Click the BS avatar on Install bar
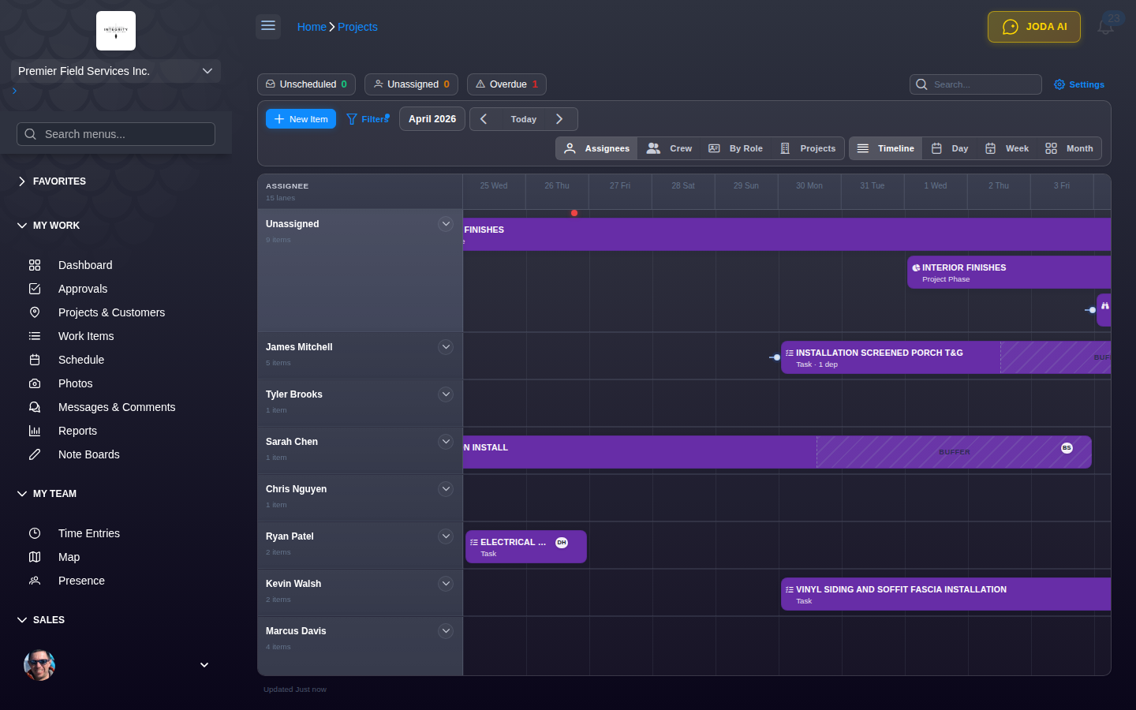The width and height of the screenshot is (1136, 710). (1067, 448)
